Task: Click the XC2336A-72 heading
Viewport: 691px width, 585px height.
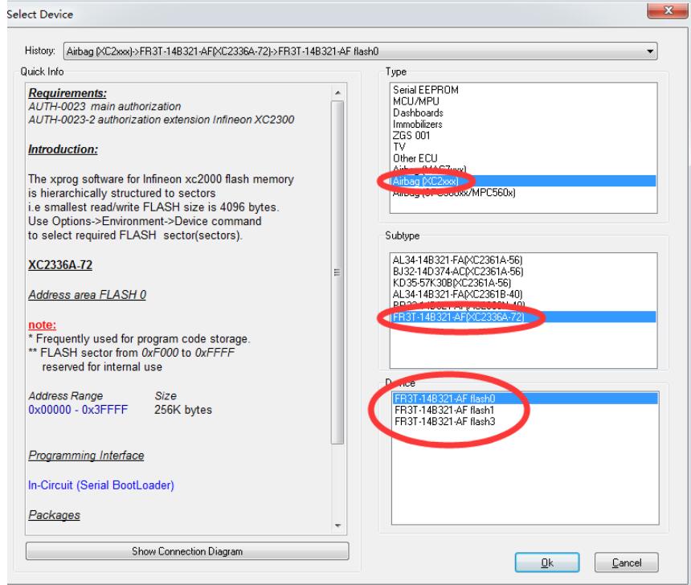Action: [x=60, y=265]
